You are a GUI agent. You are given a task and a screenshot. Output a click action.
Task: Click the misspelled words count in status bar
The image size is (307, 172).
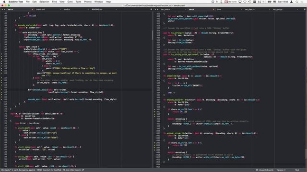264,170
